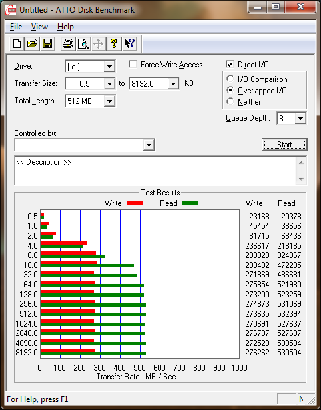Select the I/O Comparison radio button
The height and width of the screenshot is (410, 321).
pos(230,79)
